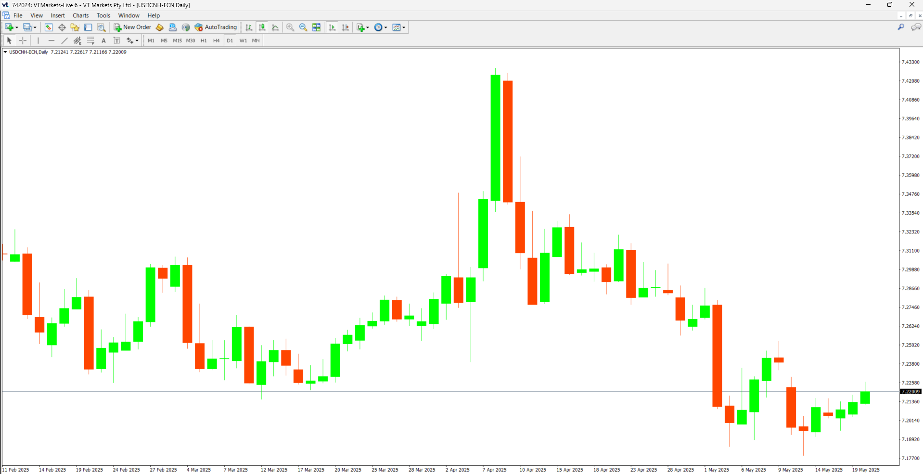Draw a trendline with the trendline tool
The width and height of the screenshot is (923, 474).
pos(64,40)
